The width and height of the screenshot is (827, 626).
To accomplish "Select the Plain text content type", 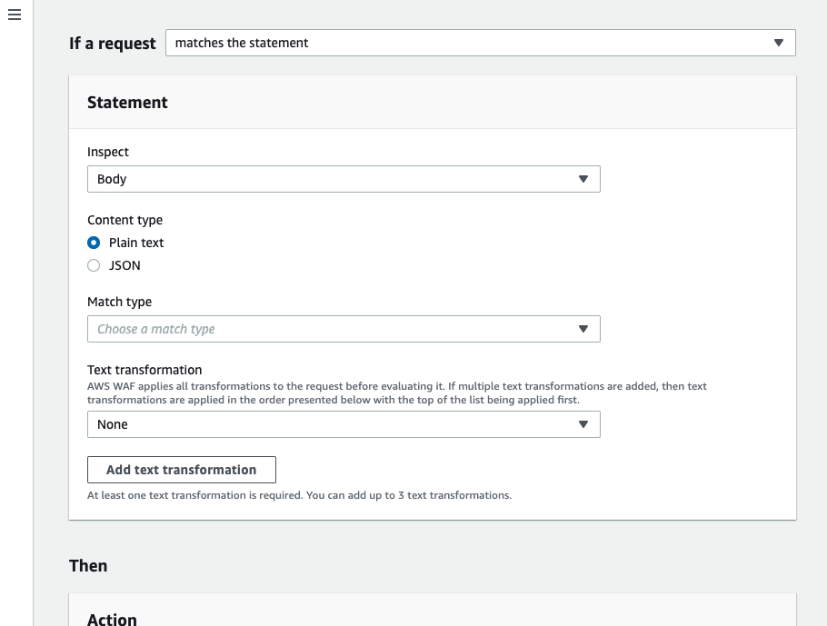I will 94,243.
